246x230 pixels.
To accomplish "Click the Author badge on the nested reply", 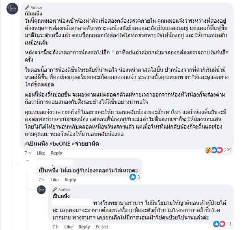I will (x=62, y=189).
